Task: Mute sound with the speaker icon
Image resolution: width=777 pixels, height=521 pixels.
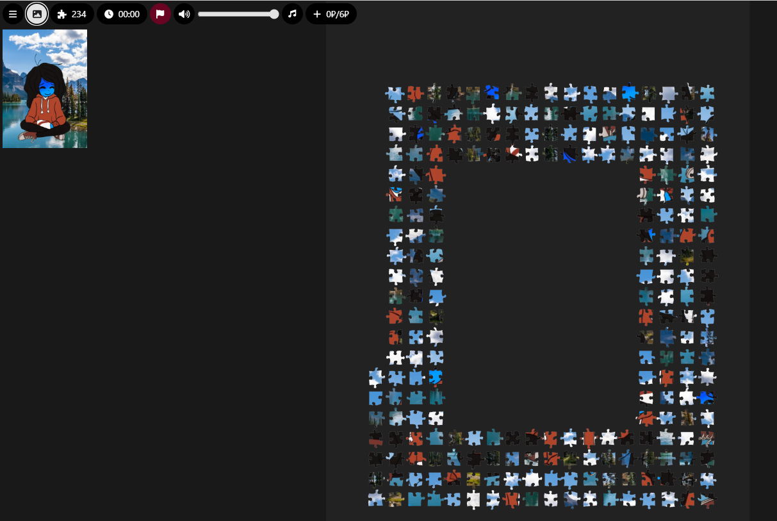Action: (184, 14)
